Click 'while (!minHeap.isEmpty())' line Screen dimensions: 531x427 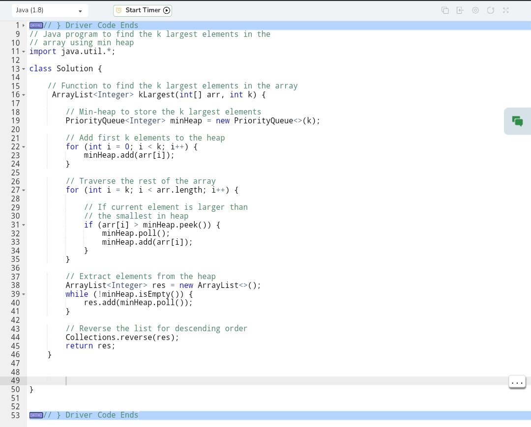click(129, 294)
